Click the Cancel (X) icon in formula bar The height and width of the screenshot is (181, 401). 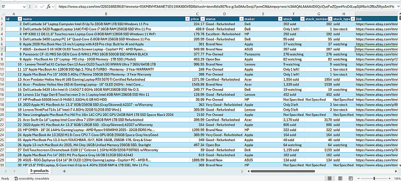click(36, 7)
